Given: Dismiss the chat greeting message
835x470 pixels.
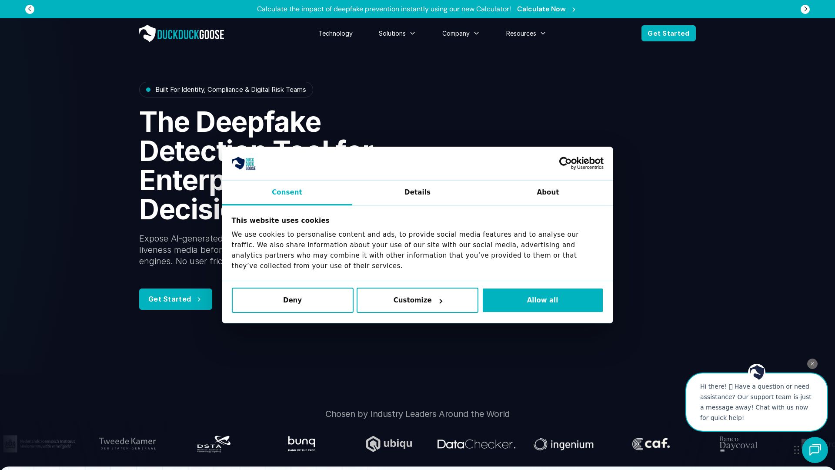Looking at the screenshot, I should pos(812,364).
